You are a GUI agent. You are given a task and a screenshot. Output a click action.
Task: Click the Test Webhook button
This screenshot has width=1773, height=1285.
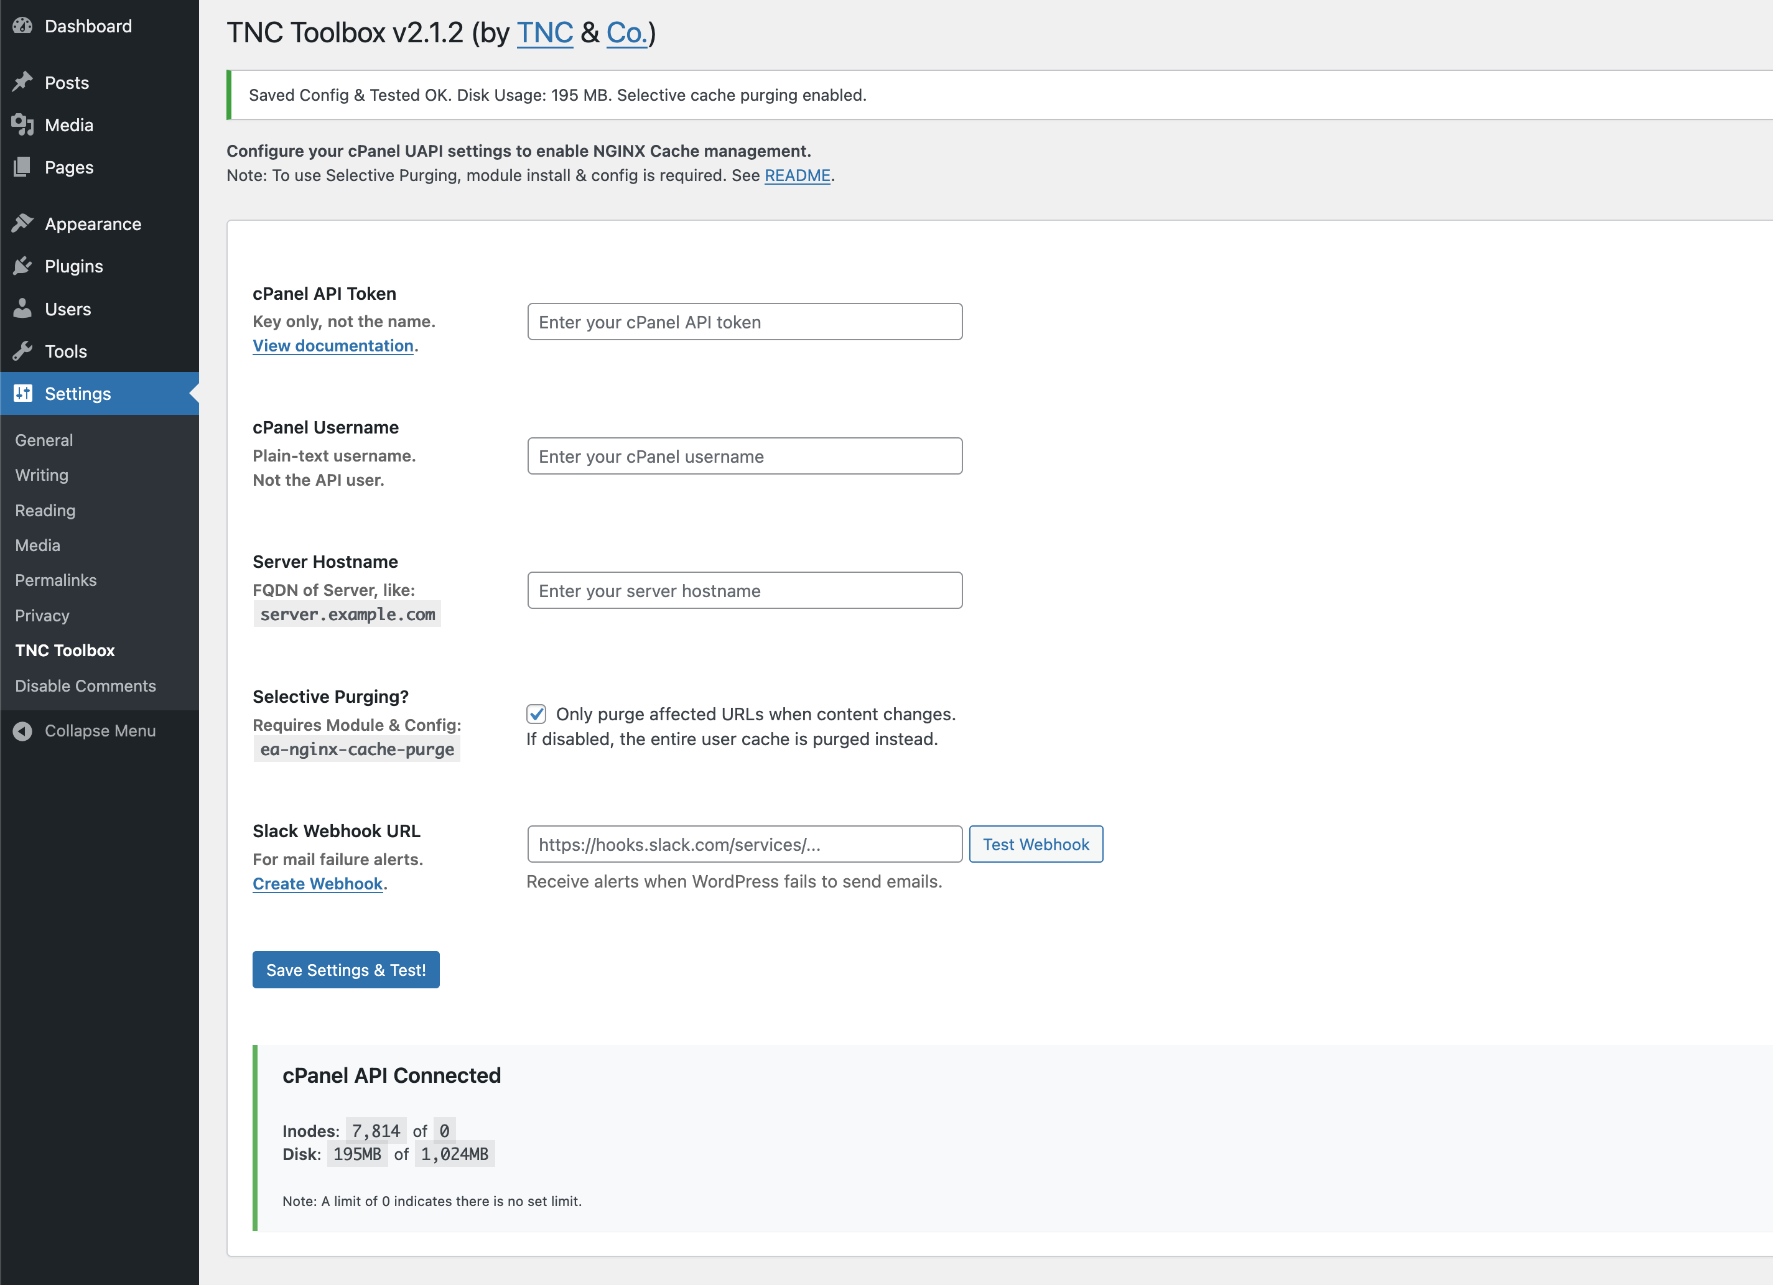[1036, 844]
